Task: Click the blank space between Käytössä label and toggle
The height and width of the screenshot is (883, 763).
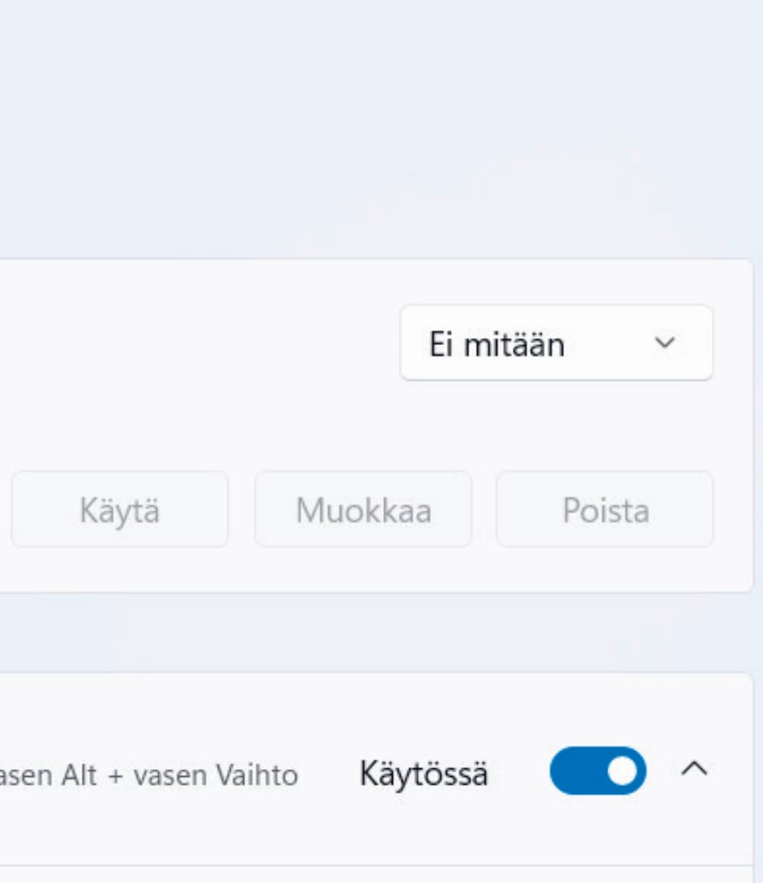Action: (x=519, y=772)
